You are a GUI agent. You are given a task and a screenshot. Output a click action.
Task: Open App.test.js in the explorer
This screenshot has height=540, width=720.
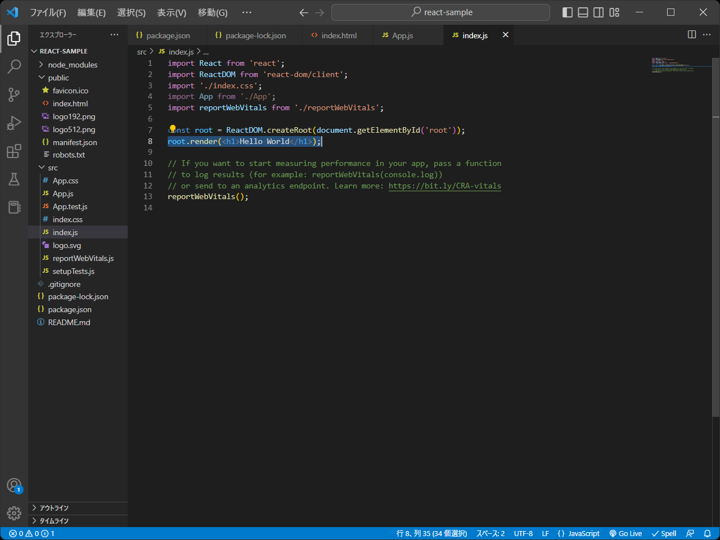(x=78, y=206)
